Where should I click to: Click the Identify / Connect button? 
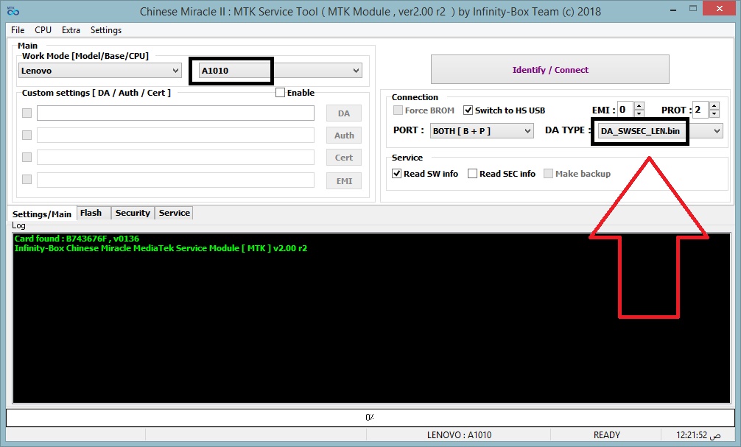click(550, 69)
